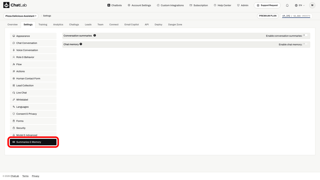This screenshot has height=180, width=320.
Task: Click the Account Settings gear icon
Action: click(129, 5)
